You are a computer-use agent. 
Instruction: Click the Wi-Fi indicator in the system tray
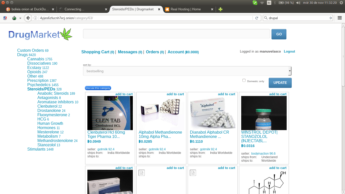point(262,3)
